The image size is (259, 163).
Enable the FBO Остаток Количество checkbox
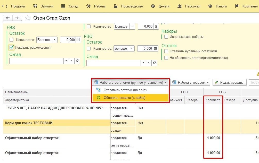[x=89, y=48]
